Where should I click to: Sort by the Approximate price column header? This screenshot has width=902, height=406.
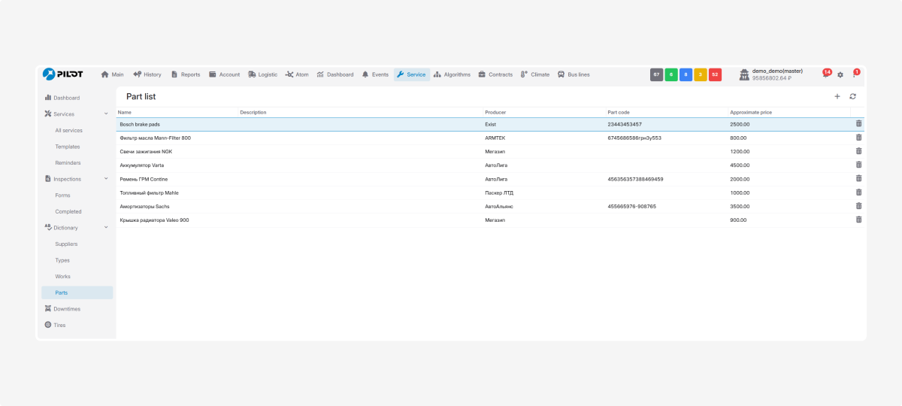(751, 112)
